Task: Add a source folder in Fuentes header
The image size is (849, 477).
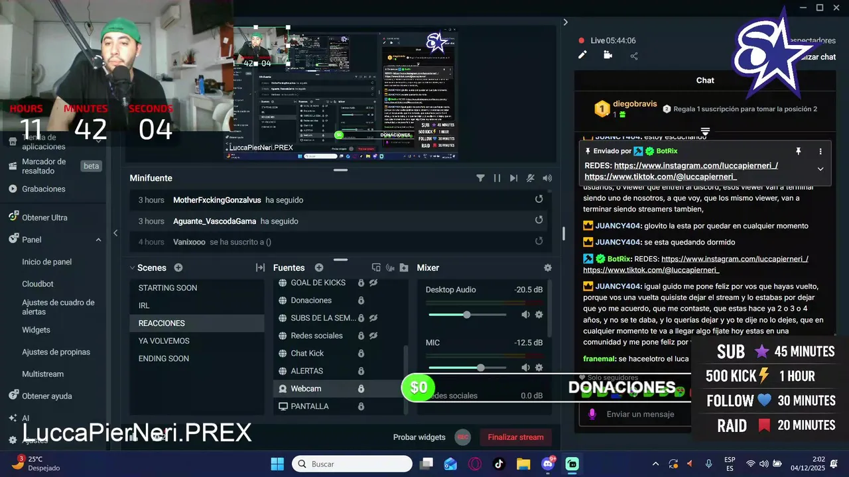Action: tap(404, 268)
